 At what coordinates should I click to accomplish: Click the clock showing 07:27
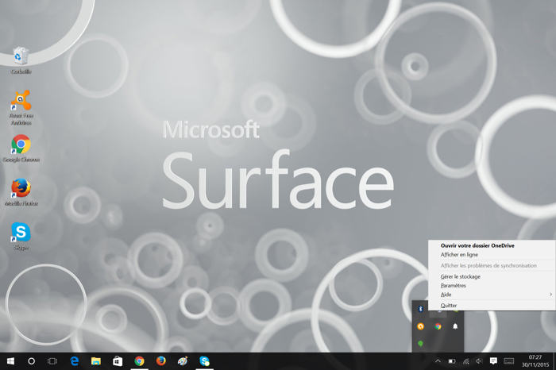tap(535, 361)
